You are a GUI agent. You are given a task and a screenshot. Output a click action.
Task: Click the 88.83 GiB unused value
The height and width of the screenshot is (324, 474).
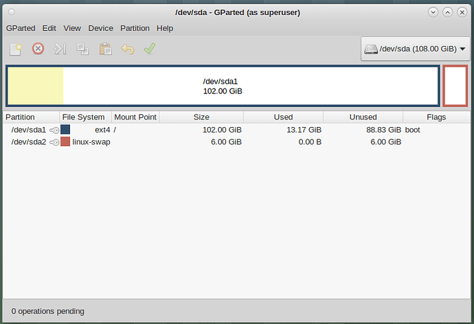[383, 130]
